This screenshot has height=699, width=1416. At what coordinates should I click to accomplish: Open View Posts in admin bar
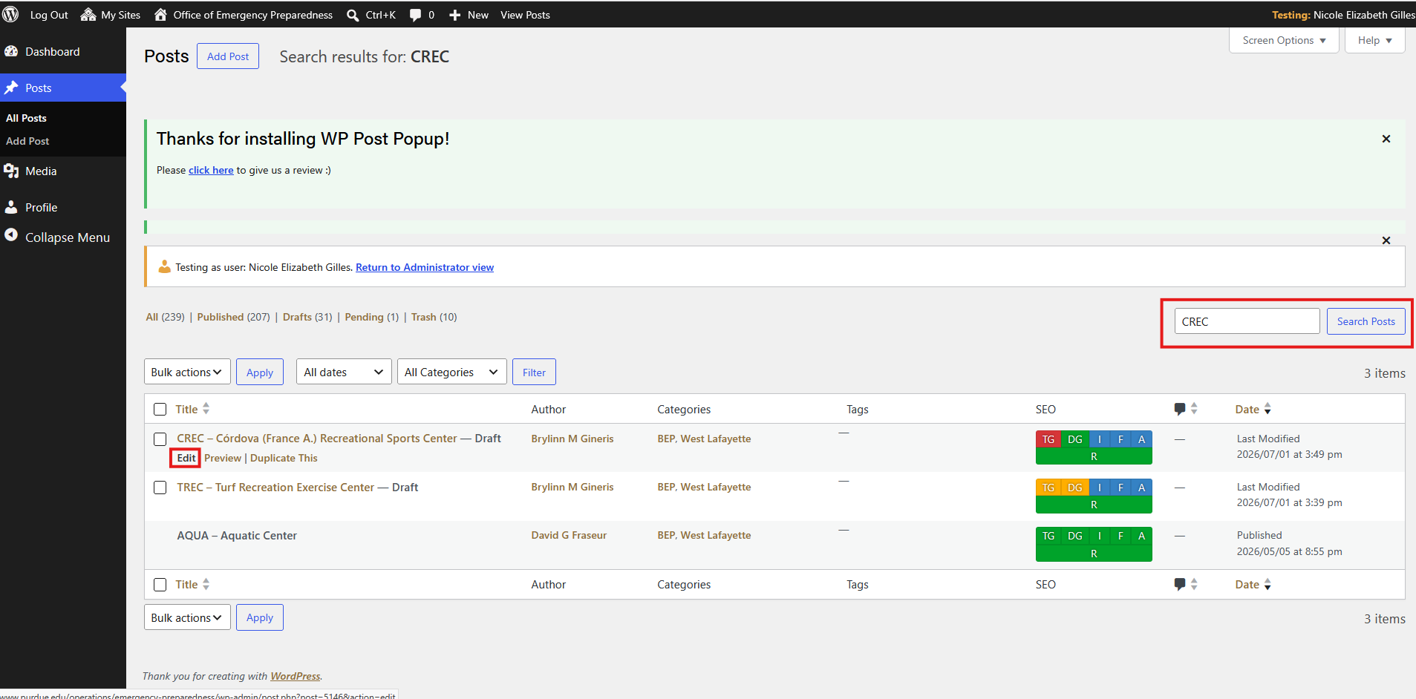click(525, 15)
